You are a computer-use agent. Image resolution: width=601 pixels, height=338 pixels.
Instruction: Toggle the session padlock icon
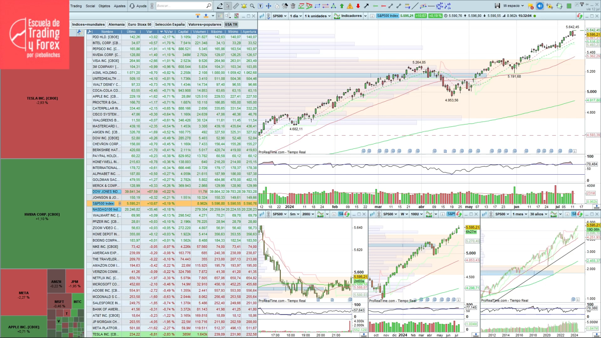[x=550, y=6]
